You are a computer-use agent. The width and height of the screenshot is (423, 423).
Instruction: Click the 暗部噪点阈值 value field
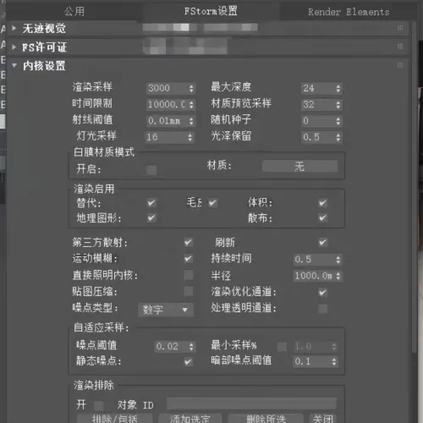(x=312, y=361)
